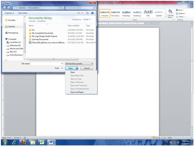Open view options dropdown arrow

point(82,13)
